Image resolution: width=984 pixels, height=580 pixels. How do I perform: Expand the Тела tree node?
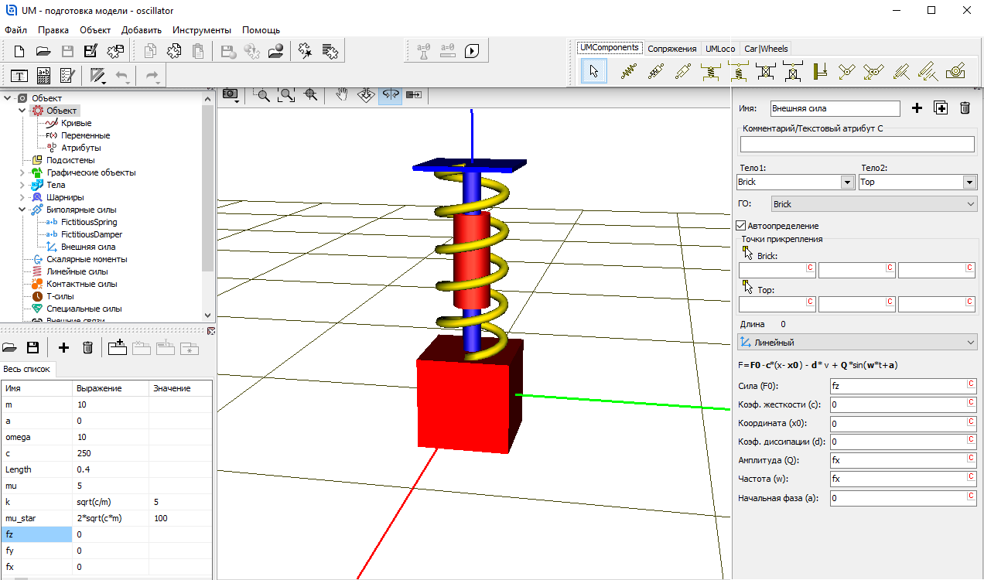22,185
